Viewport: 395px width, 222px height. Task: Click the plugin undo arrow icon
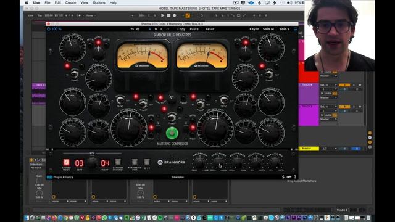[x=132, y=29]
